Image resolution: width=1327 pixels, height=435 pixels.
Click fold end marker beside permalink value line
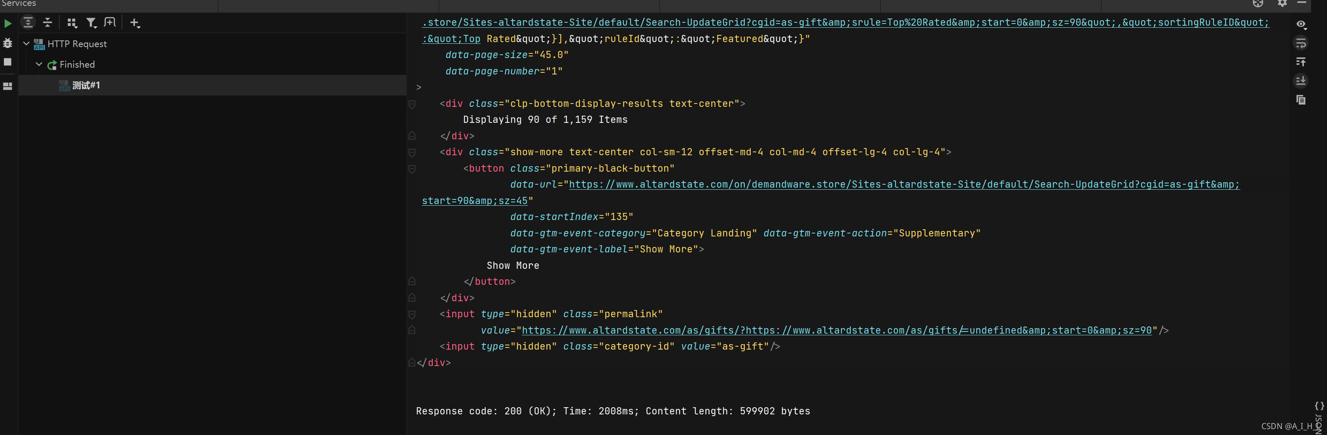pyautogui.click(x=412, y=330)
